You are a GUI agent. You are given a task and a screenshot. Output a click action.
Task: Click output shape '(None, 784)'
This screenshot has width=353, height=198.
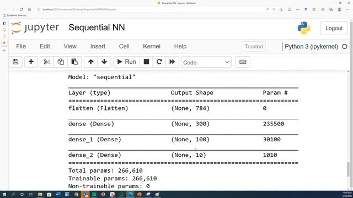pos(190,108)
